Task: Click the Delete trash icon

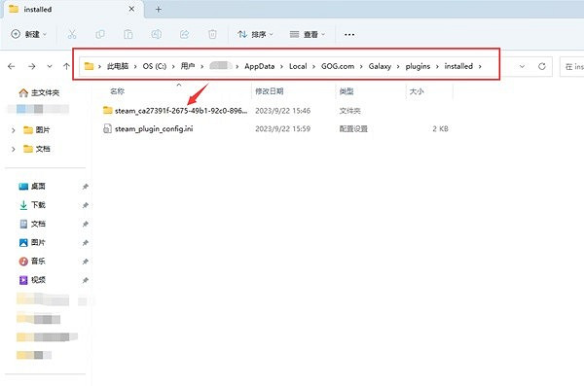Action: coord(212,34)
